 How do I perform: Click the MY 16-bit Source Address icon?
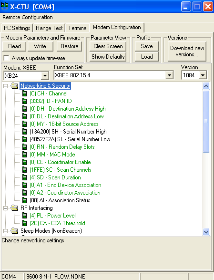(24, 124)
